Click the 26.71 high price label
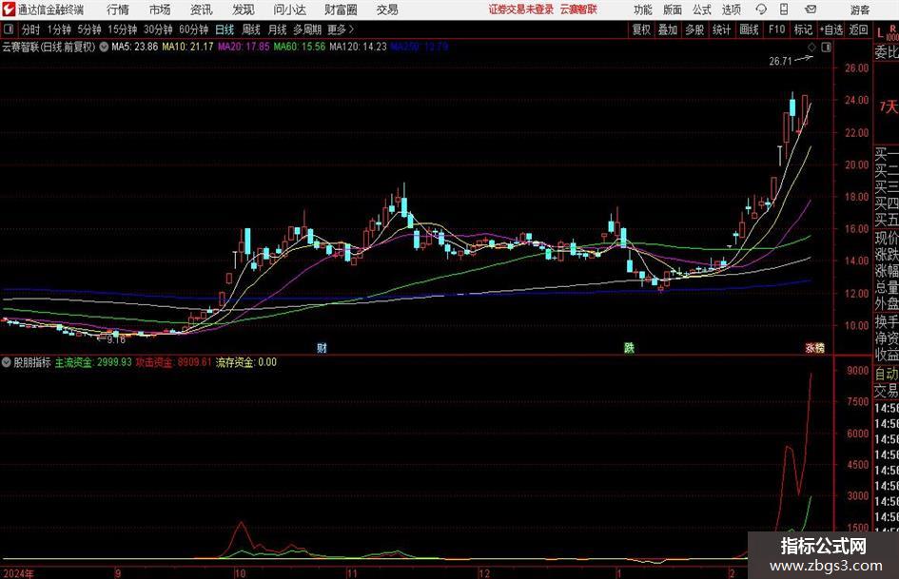This screenshot has height=579, width=899. pyautogui.click(x=780, y=61)
